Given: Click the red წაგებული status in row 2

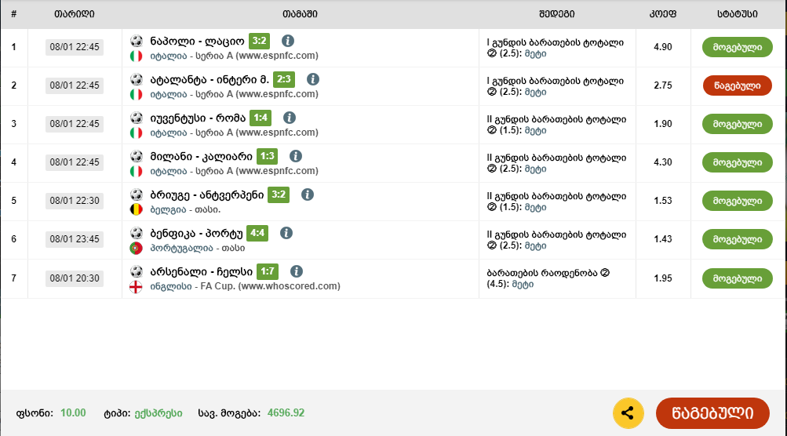Looking at the screenshot, I should pos(737,85).
